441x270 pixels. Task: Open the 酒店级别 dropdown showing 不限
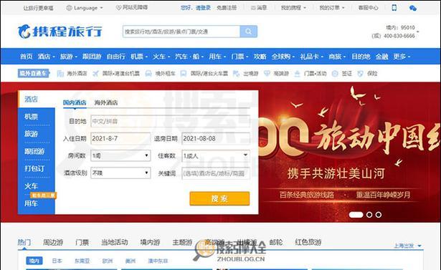120,173
